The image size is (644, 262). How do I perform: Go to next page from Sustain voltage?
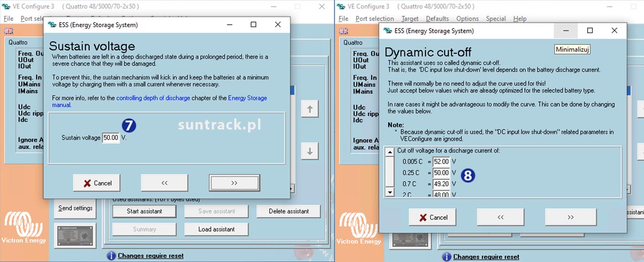[234, 183]
